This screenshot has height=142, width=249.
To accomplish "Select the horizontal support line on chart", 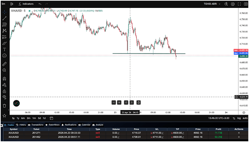I will (149, 54).
